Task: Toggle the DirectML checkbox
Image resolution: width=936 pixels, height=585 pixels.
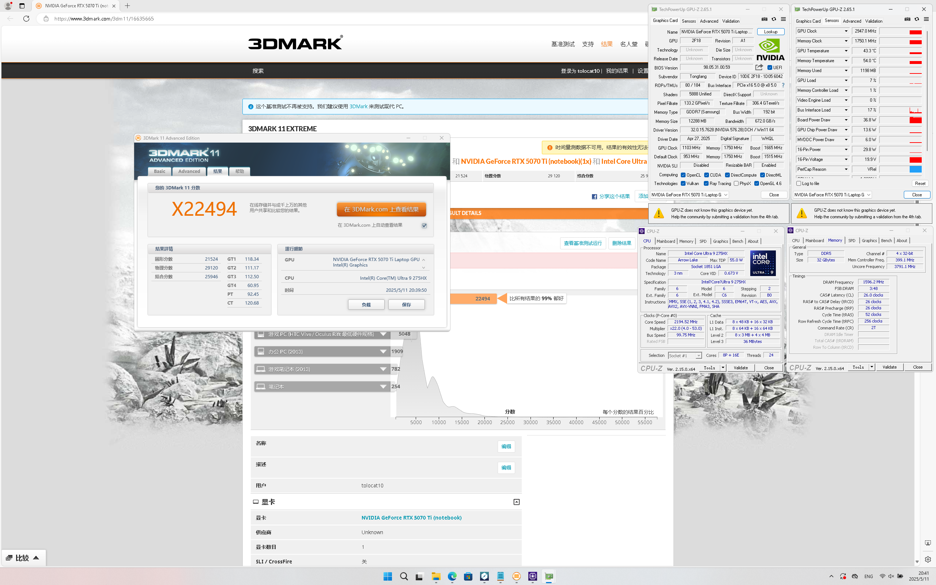Action: pyautogui.click(x=762, y=175)
